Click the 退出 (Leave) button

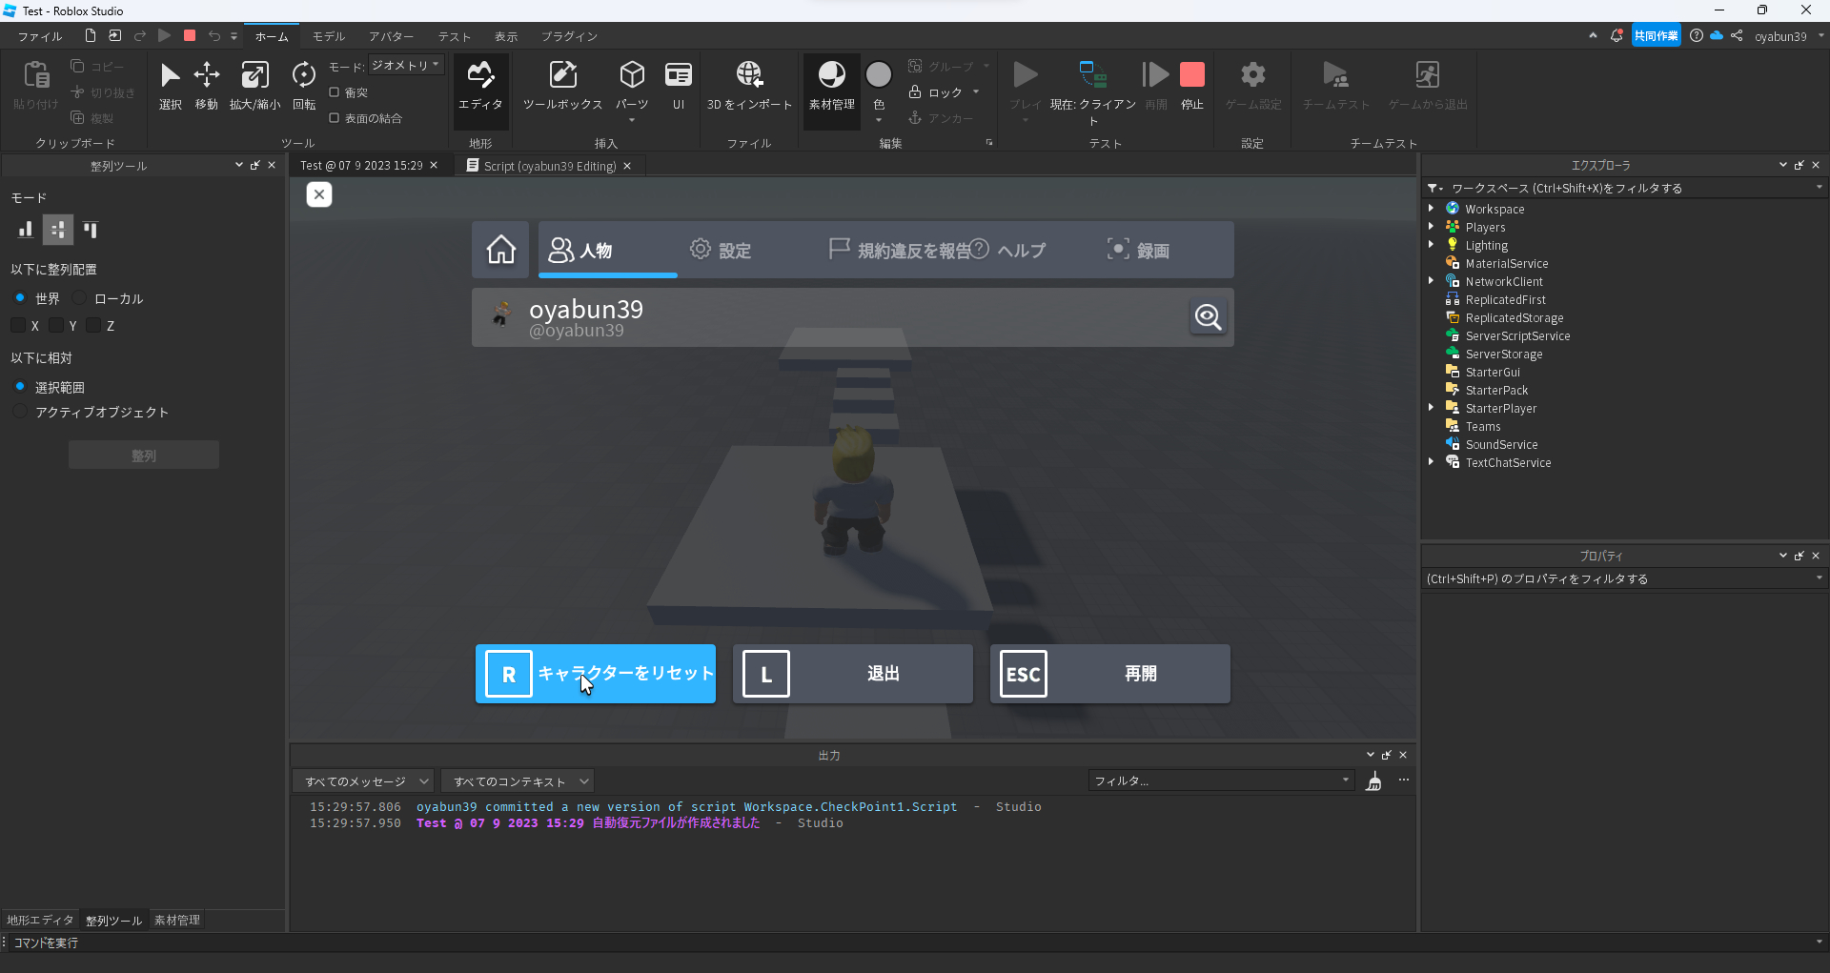tap(853, 674)
